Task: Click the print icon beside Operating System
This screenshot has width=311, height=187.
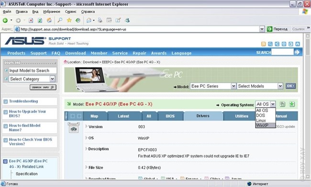Action: coord(282,104)
